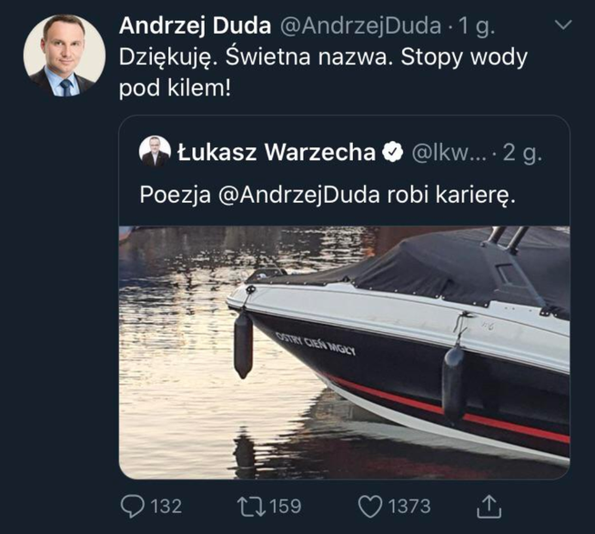Like the tweet with heart icon
This screenshot has width=595, height=534.
(370, 507)
